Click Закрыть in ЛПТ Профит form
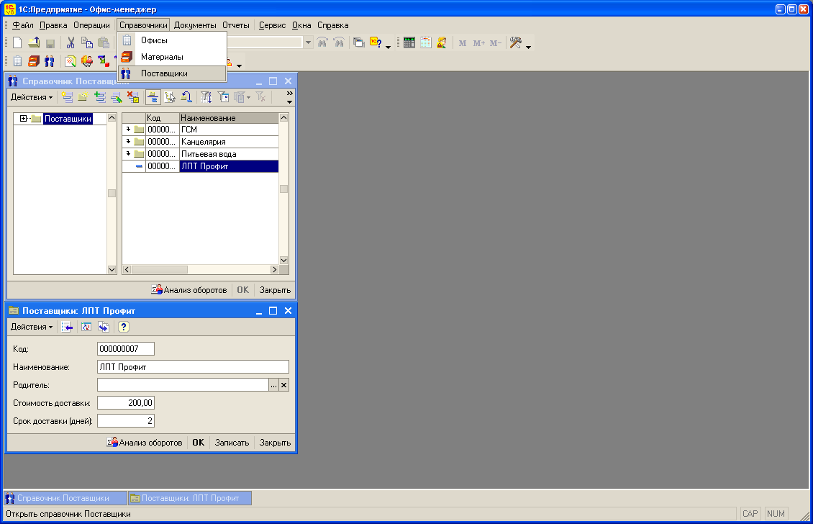The image size is (813, 524). [x=275, y=443]
